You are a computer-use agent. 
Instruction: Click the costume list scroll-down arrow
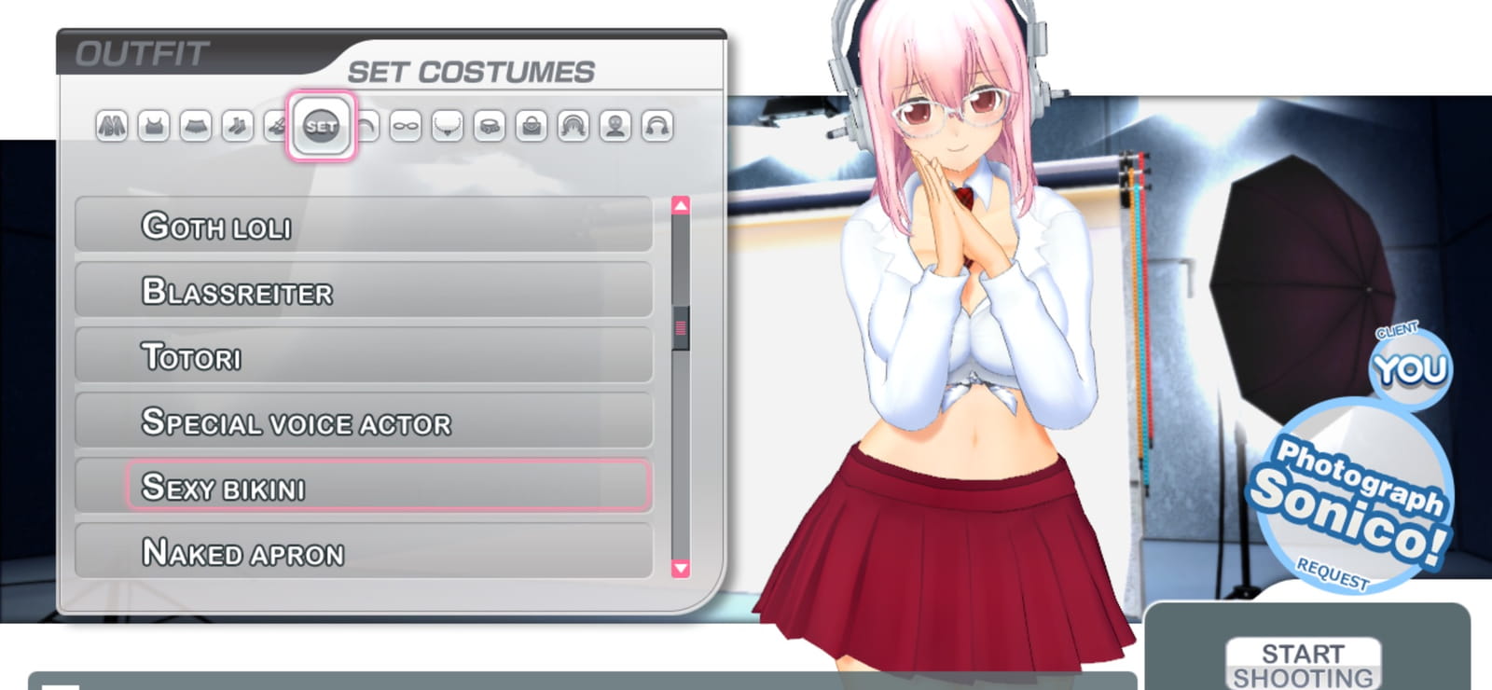tap(681, 568)
